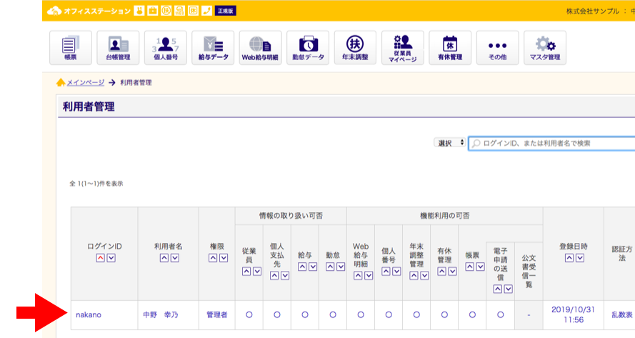Screen dimensions: 635x338
Task: Open the マスタ管理 master settings gear
Action: [x=545, y=48]
